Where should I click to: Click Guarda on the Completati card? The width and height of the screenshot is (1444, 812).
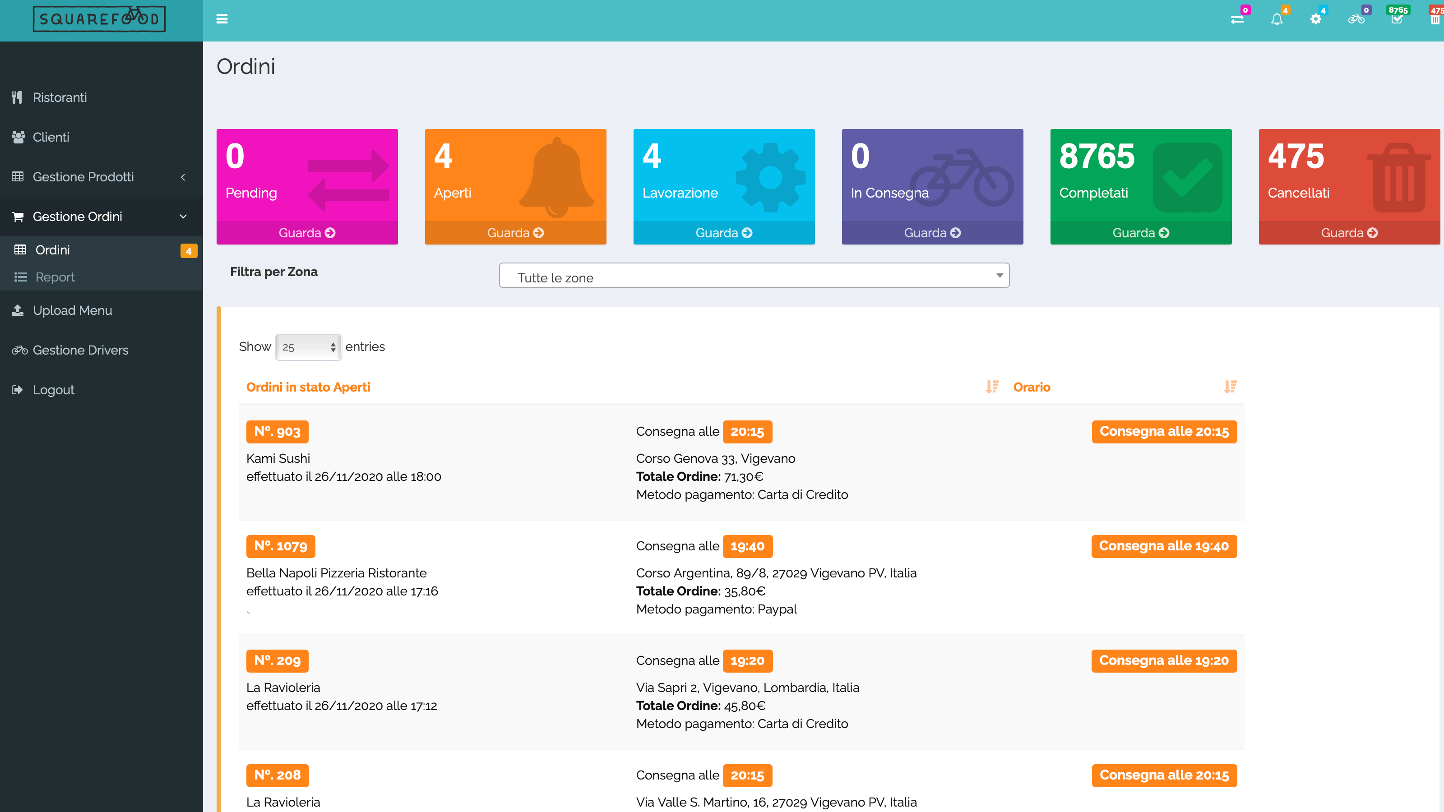[x=1140, y=233]
